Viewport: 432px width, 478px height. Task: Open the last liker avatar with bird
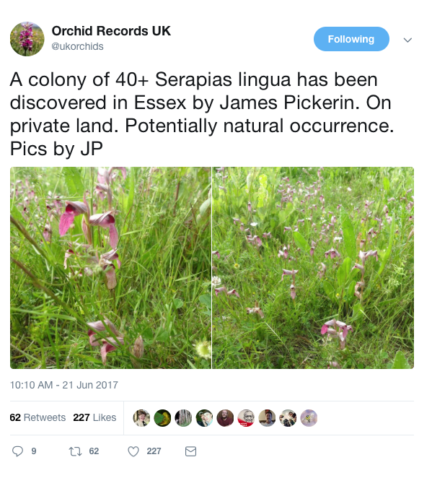(309, 417)
